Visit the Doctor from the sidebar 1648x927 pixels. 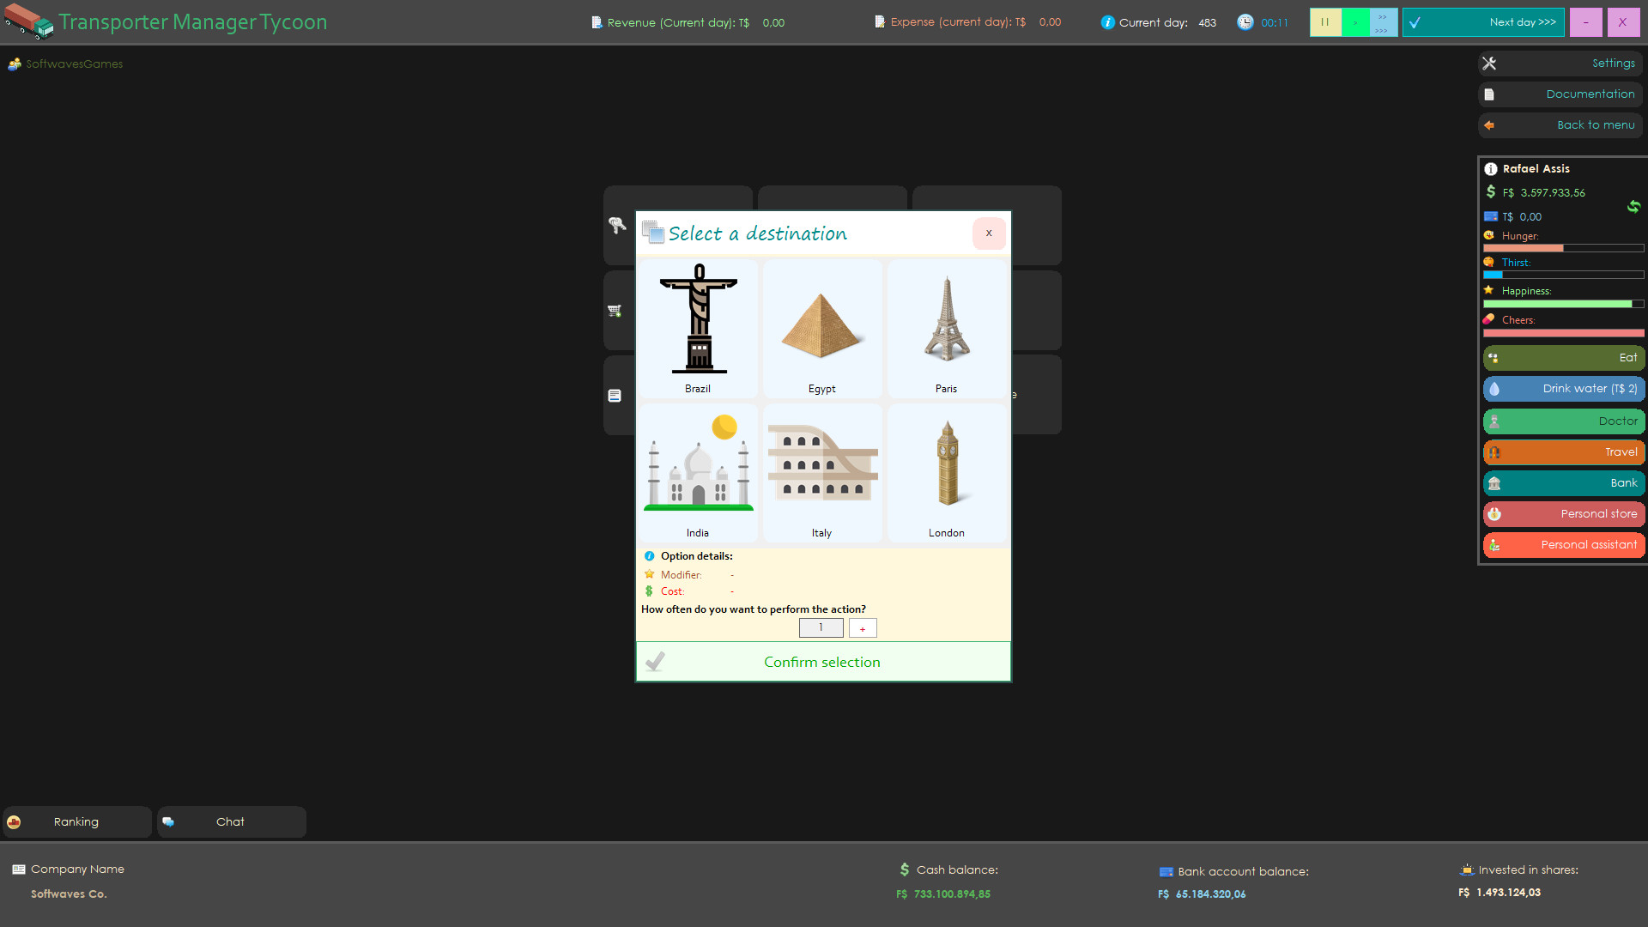click(1562, 421)
